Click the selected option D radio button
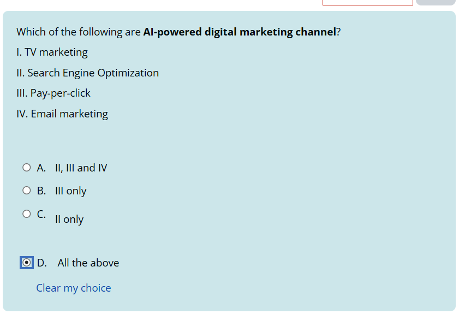This screenshot has height=320, width=459. pyautogui.click(x=27, y=263)
